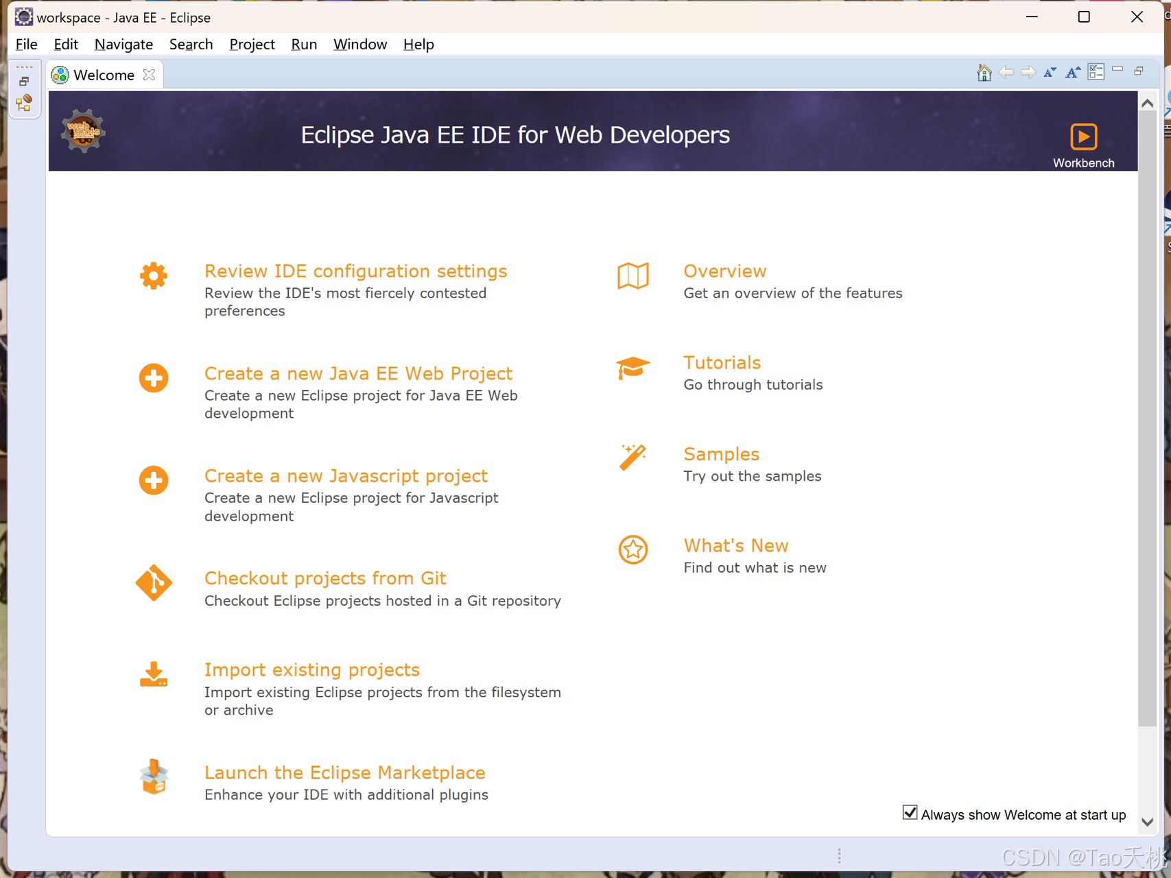Open the Run menu
This screenshot has width=1171, height=878.
click(x=304, y=45)
